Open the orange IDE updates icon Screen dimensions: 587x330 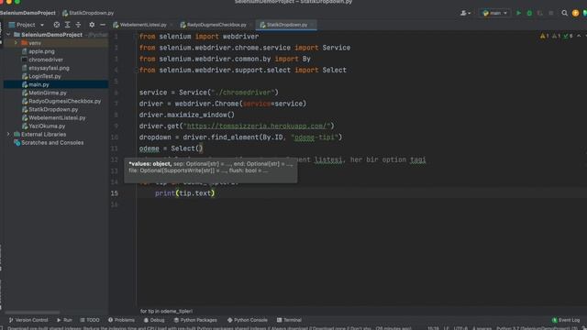pyautogui.click(x=575, y=13)
